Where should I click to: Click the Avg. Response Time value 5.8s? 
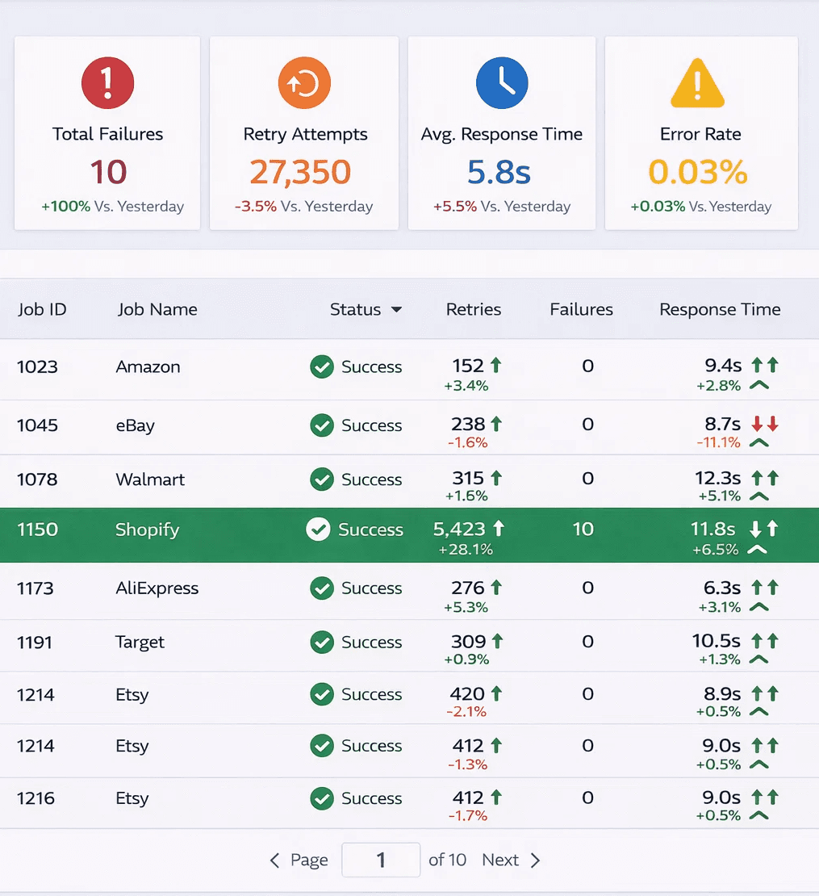point(499,172)
